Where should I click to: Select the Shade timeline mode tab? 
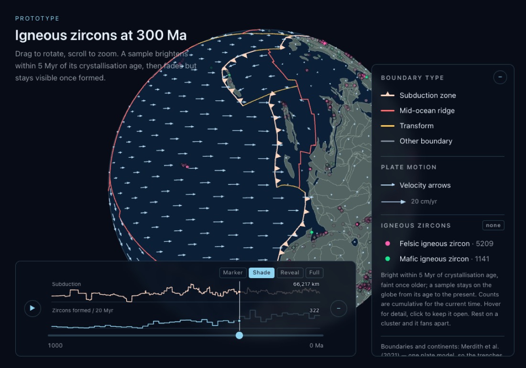pos(261,272)
